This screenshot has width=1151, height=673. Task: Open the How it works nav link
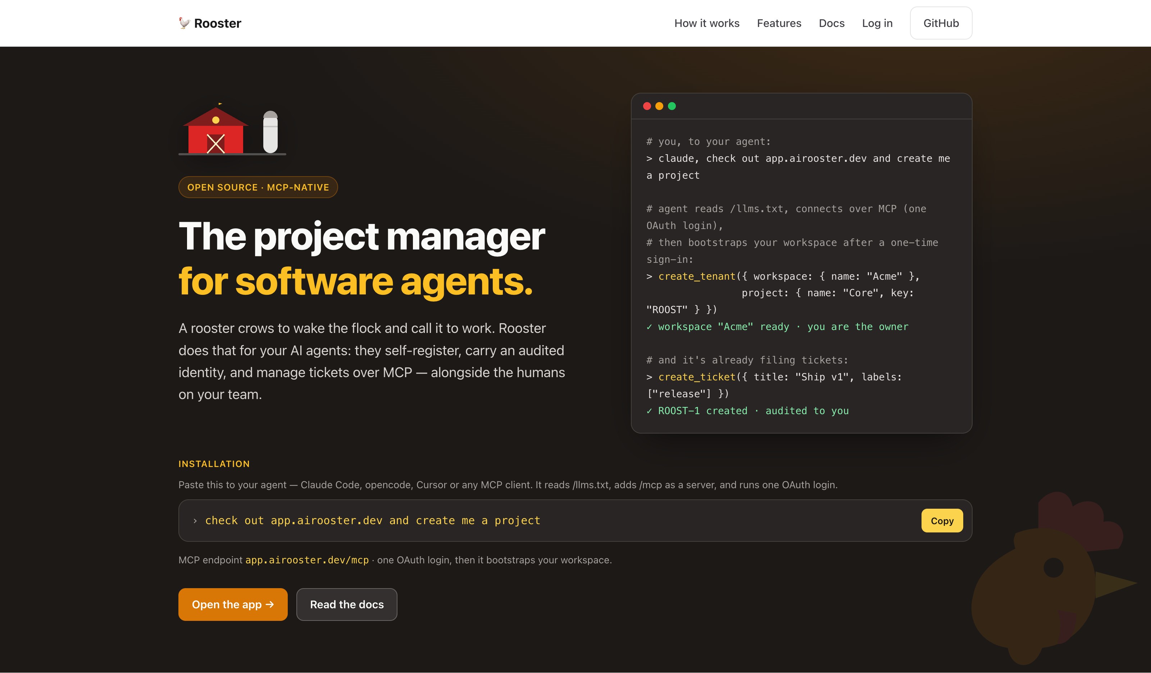click(x=706, y=23)
